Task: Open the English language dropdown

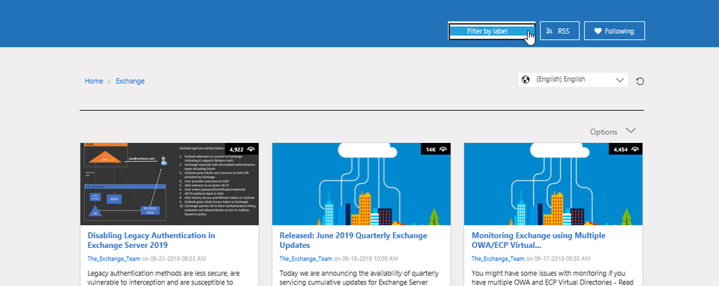Action: tap(573, 80)
